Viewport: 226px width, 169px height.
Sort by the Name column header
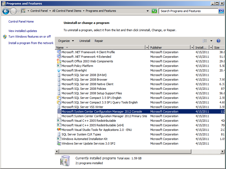tap(100, 48)
